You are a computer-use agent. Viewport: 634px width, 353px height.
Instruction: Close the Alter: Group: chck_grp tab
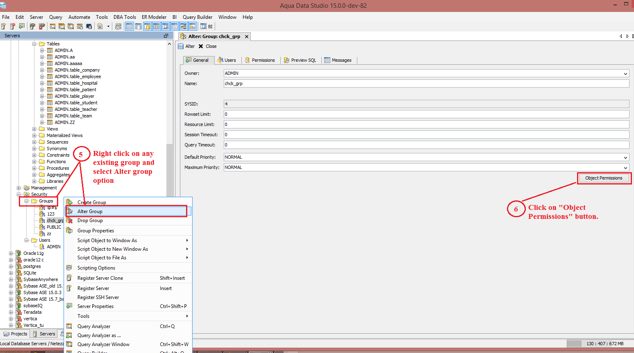click(x=247, y=36)
